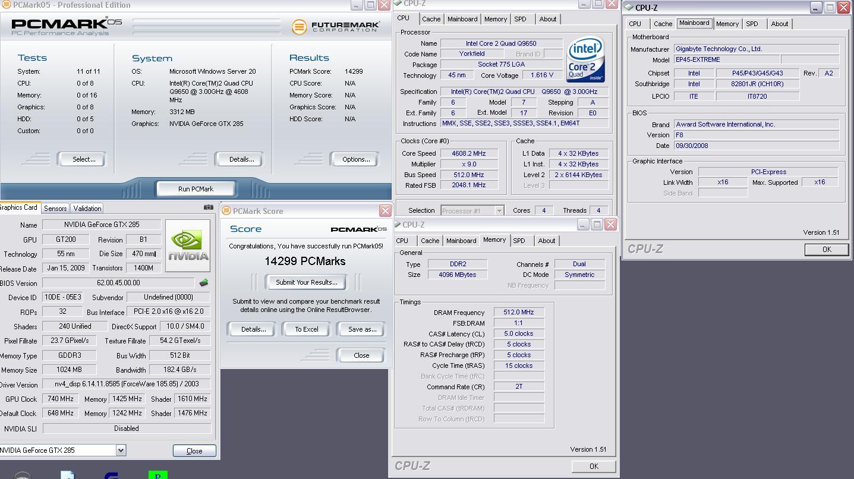Click the CPU name Intel Core 2 Quad Q9650
The image size is (854, 479).
pos(501,43)
